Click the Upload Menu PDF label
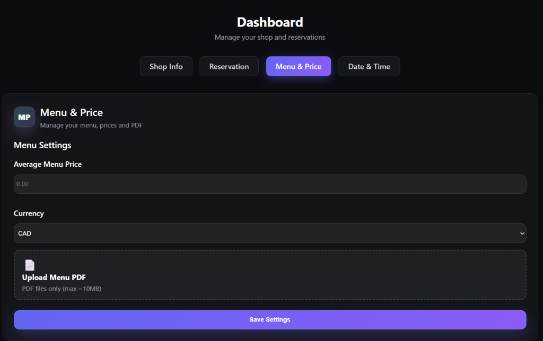The image size is (543, 341). (54, 277)
